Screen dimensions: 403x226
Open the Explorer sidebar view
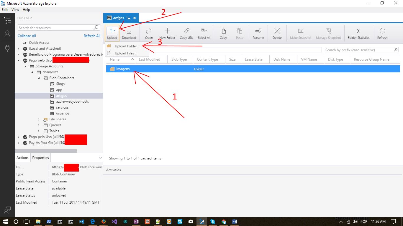tap(7, 20)
